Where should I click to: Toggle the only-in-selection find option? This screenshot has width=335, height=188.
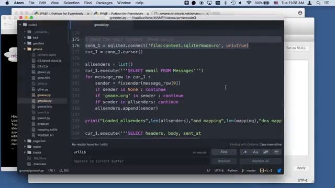point(266,152)
